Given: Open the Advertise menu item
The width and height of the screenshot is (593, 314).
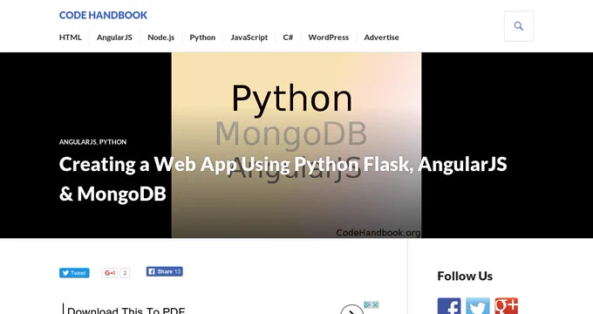Looking at the screenshot, I should 381,38.
